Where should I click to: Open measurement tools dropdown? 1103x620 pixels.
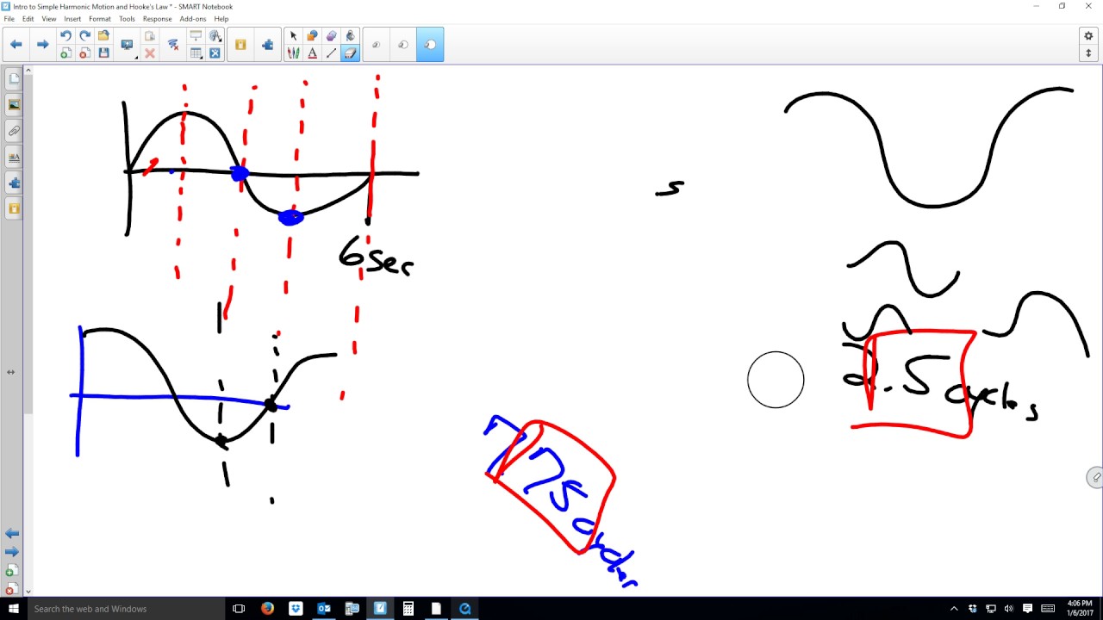pos(215,36)
